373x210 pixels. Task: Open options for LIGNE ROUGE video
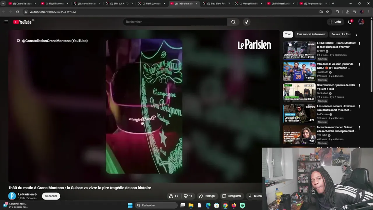tap(359, 43)
